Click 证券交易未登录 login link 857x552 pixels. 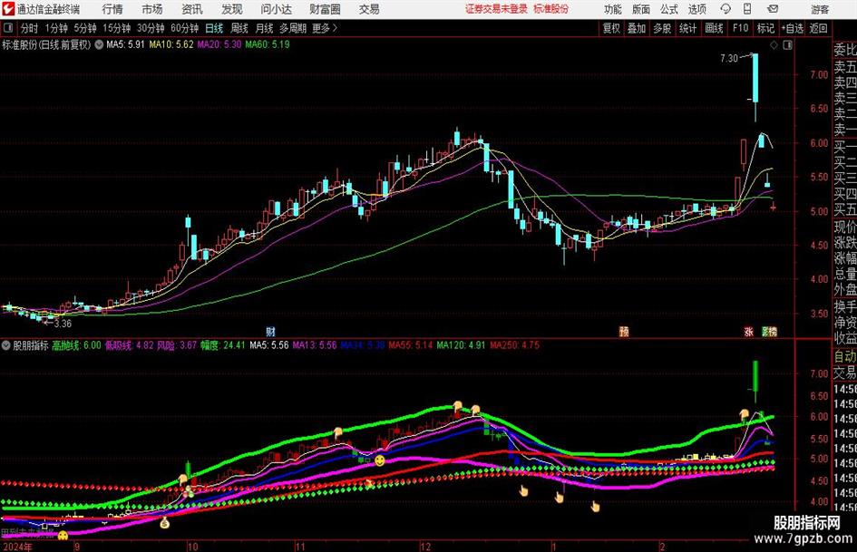(x=496, y=9)
